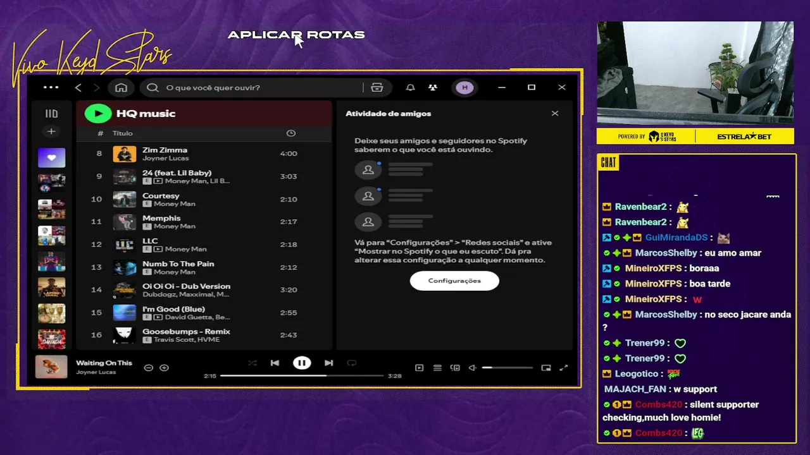Open the Spotify Home page
Viewport: 810px width, 455px height.
(121, 88)
